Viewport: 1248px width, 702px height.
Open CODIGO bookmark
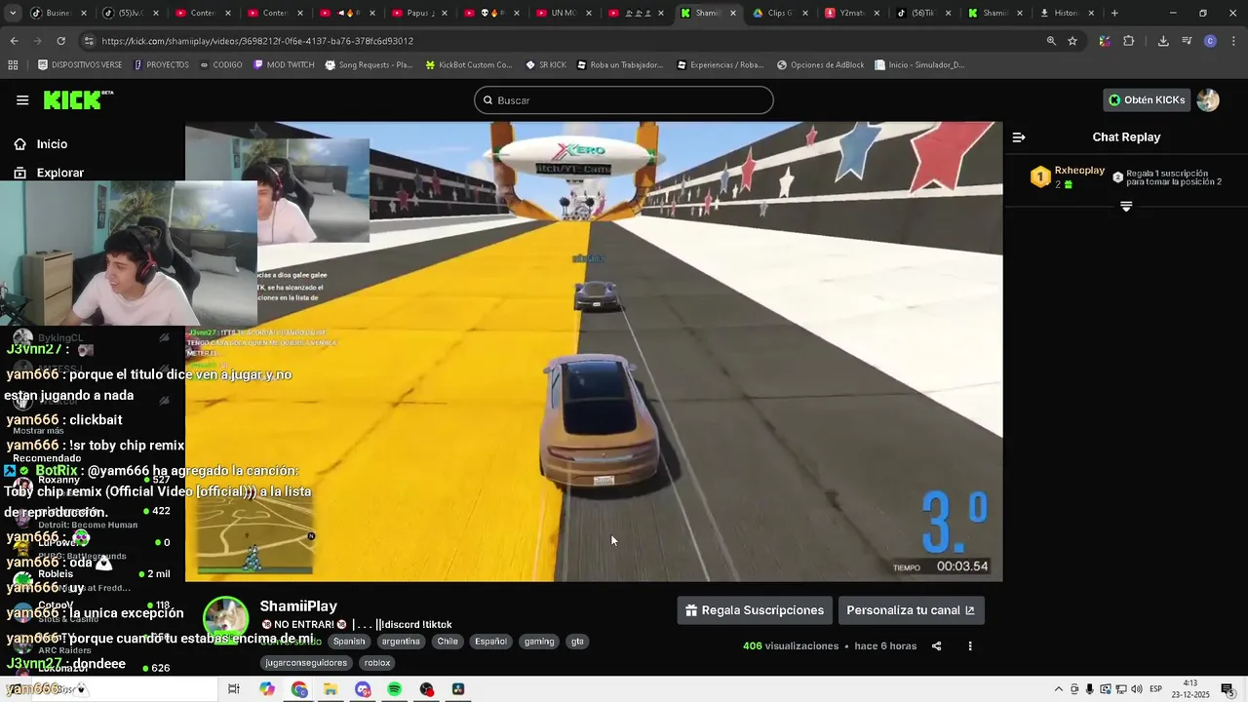click(x=220, y=65)
